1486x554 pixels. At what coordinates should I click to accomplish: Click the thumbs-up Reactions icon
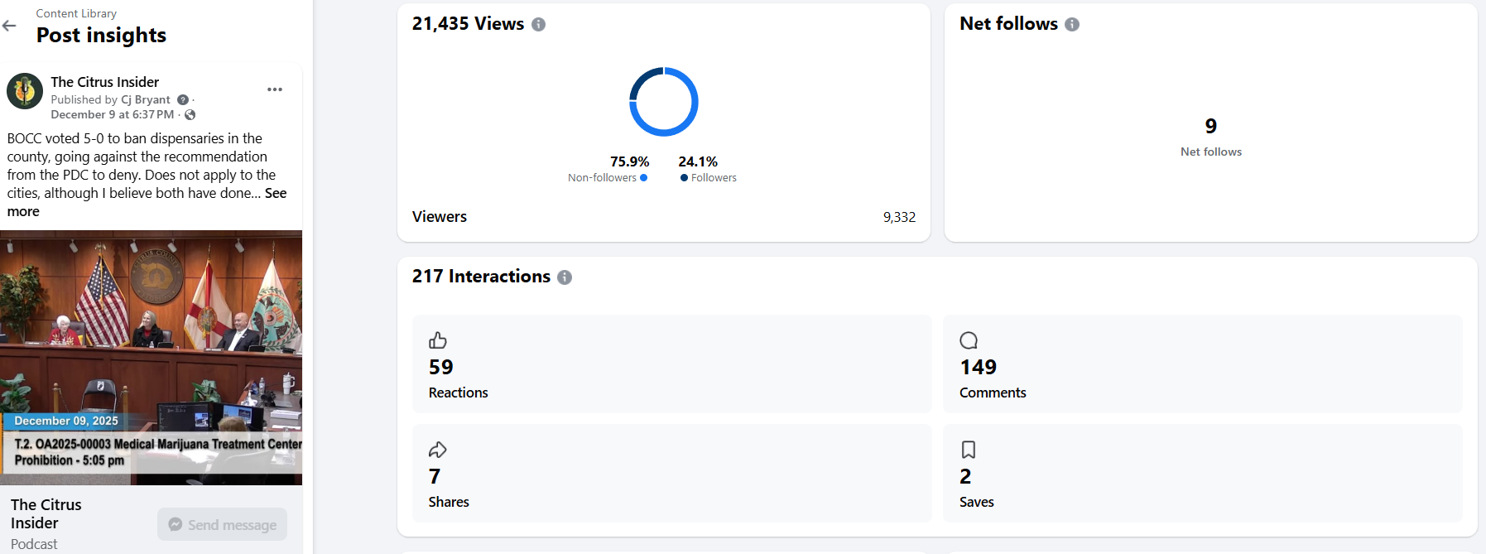pos(438,340)
